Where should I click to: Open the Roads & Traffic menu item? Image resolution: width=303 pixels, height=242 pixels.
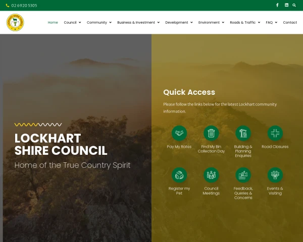click(x=243, y=22)
